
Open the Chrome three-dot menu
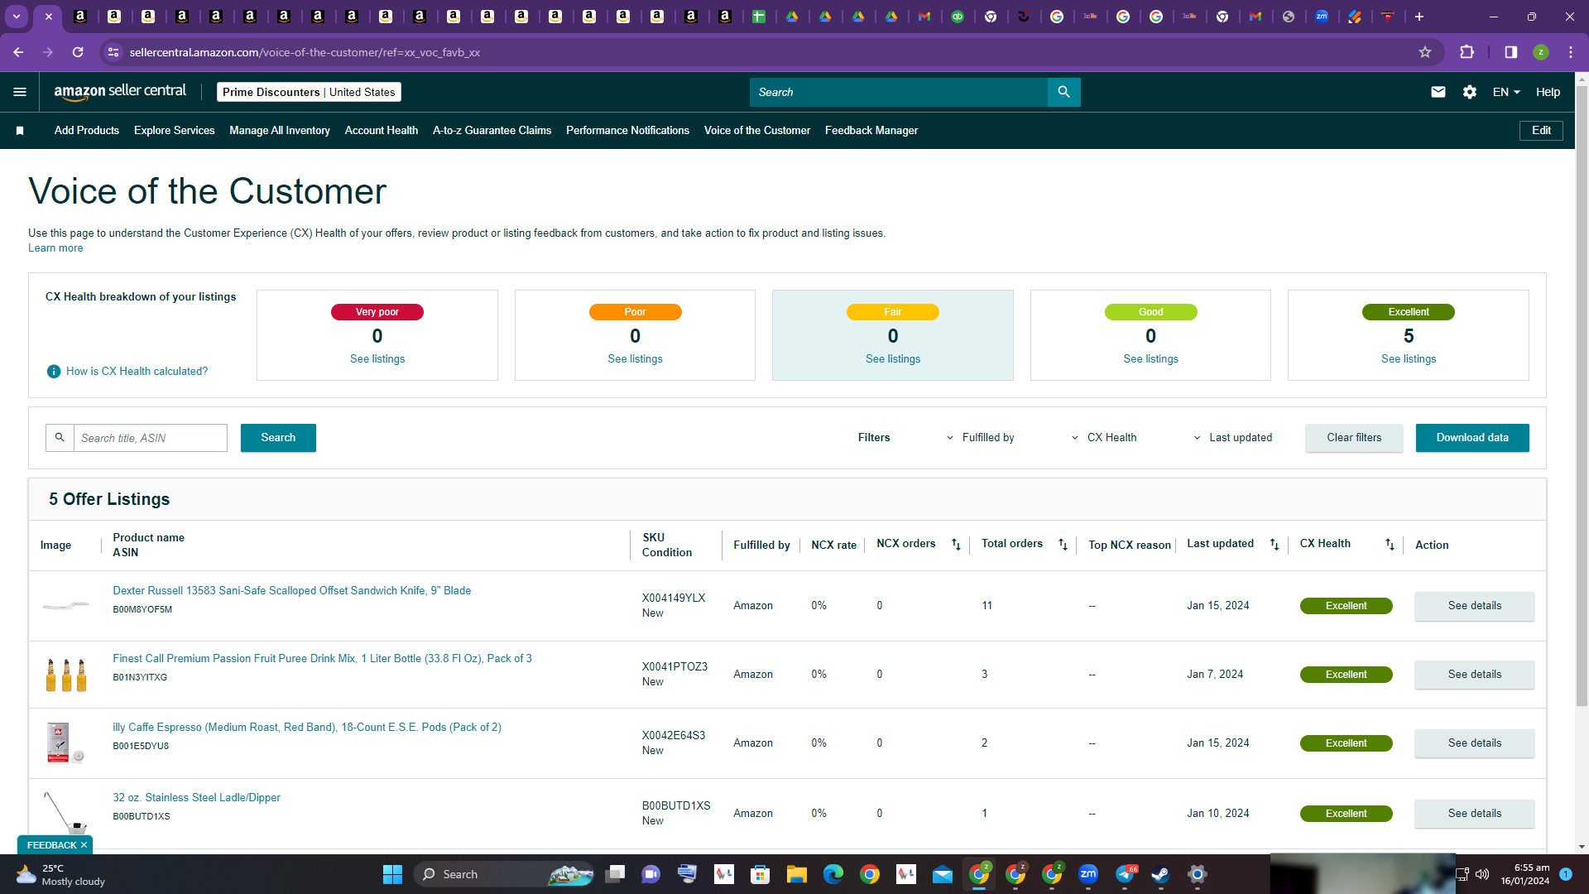(1571, 52)
